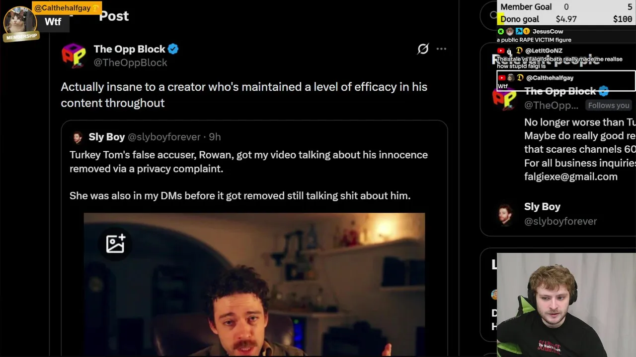Click the @slyboyforever handle in sidebar
636x357 pixels.
pos(560,221)
